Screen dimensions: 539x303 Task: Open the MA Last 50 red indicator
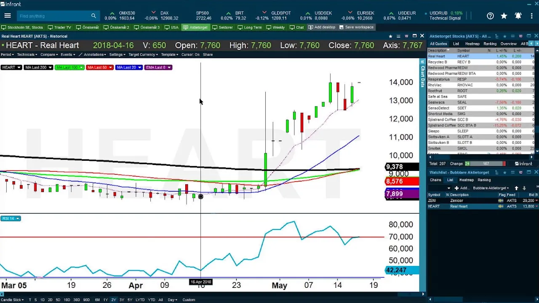(99, 67)
